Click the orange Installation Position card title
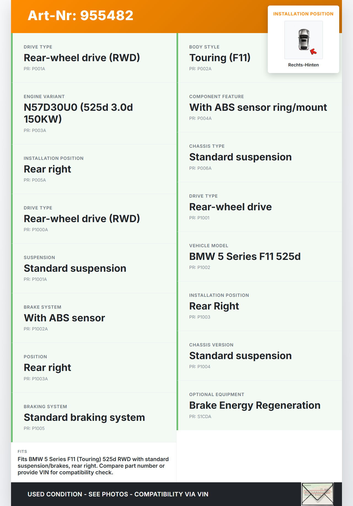The image size is (353, 506). tap(303, 14)
